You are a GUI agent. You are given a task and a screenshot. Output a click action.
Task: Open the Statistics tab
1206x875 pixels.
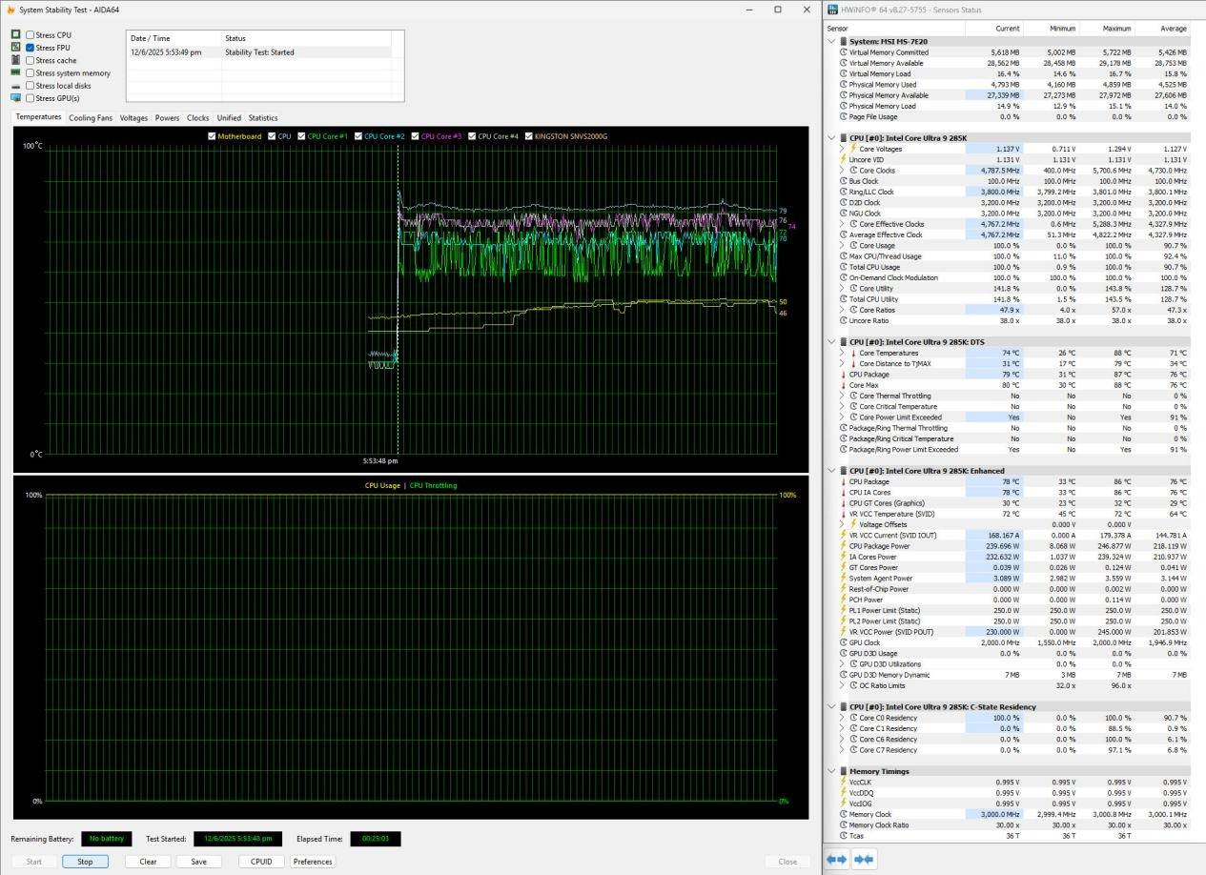(262, 118)
